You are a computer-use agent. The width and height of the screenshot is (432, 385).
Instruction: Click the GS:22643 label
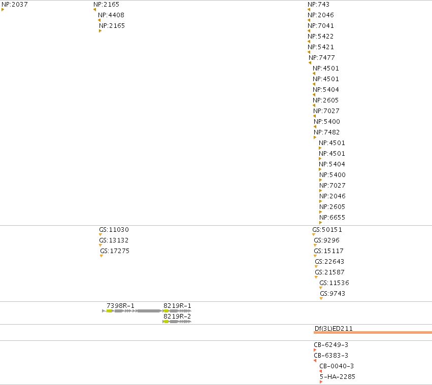[329, 262]
